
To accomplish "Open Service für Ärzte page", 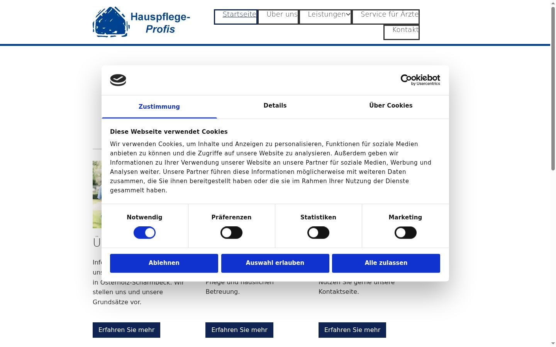I will [x=386, y=17].
